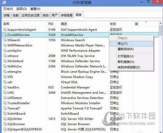Click the service icon next to wbengine
The height and width of the screenshot is (133, 163).
click(x=5, y=71)
